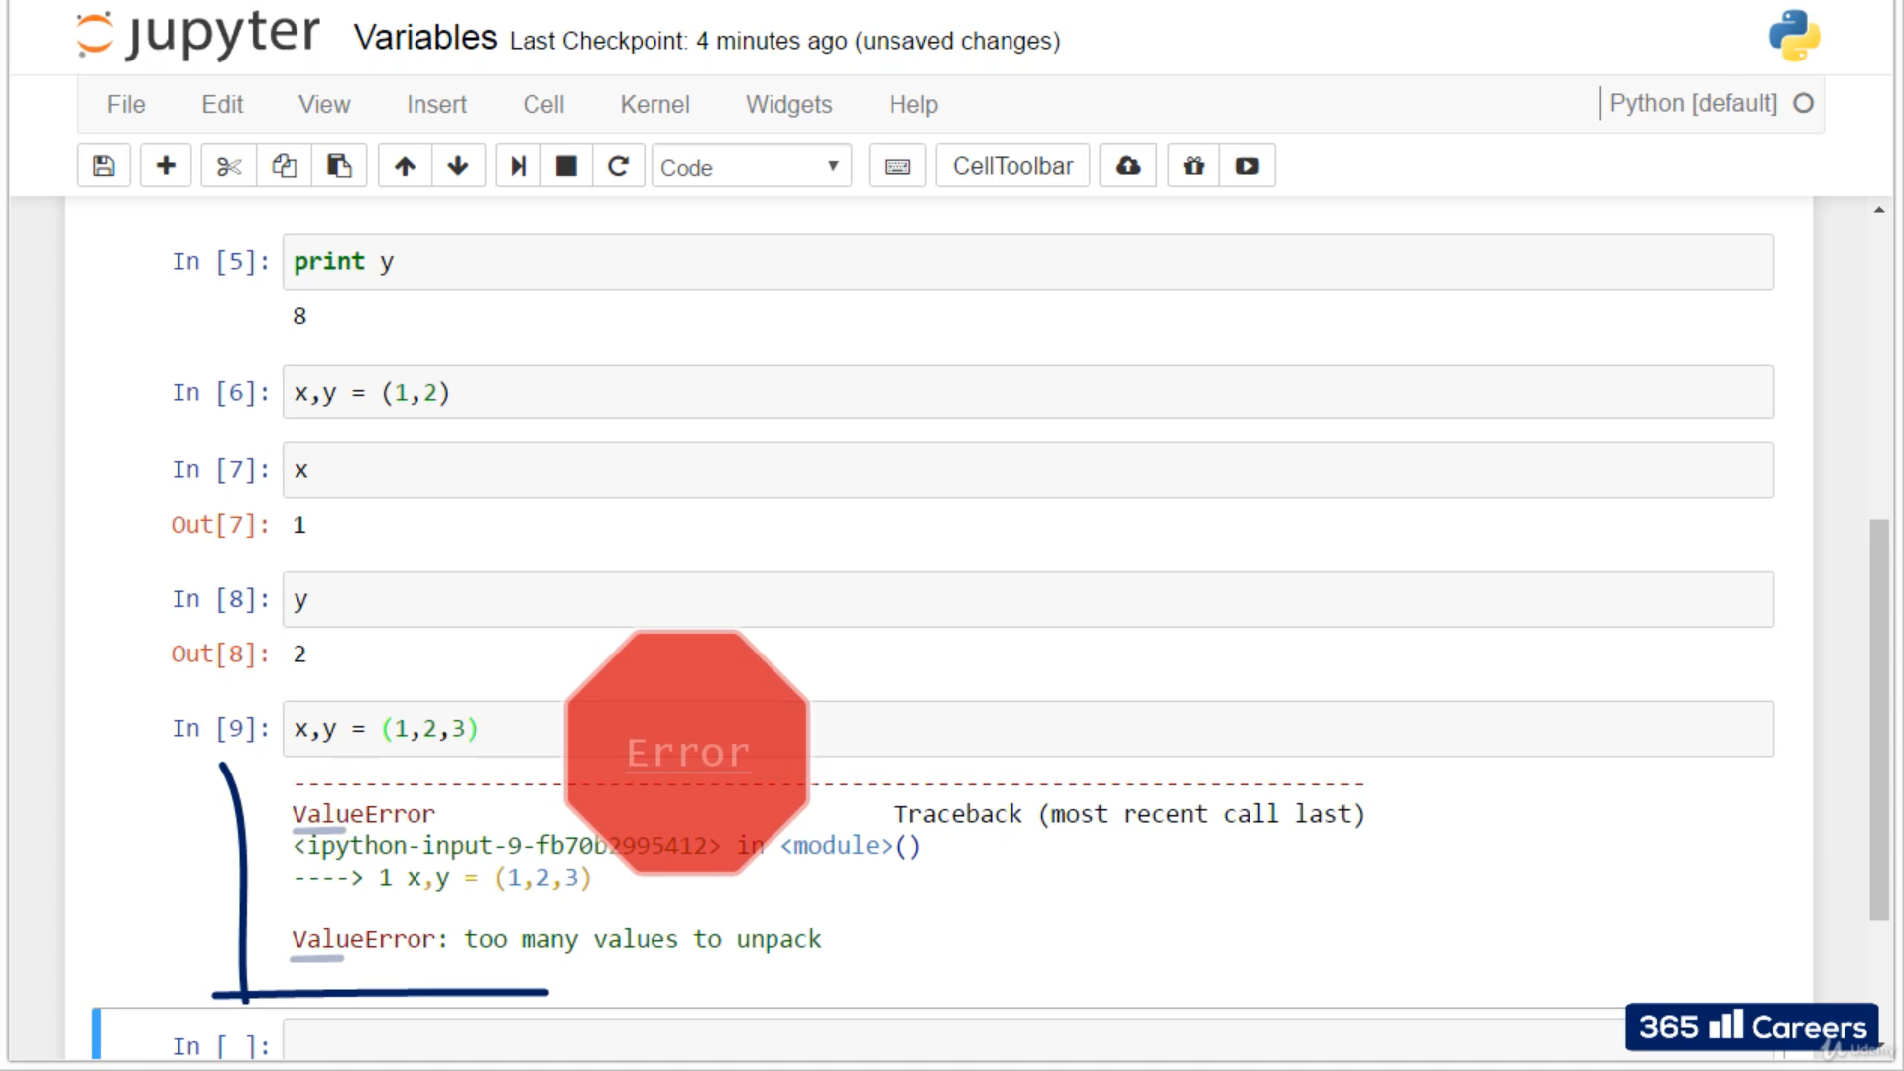Run cell and select below icon
Image resolution: width=1904 pixels, height=1071 pixels.
[518, 166]
